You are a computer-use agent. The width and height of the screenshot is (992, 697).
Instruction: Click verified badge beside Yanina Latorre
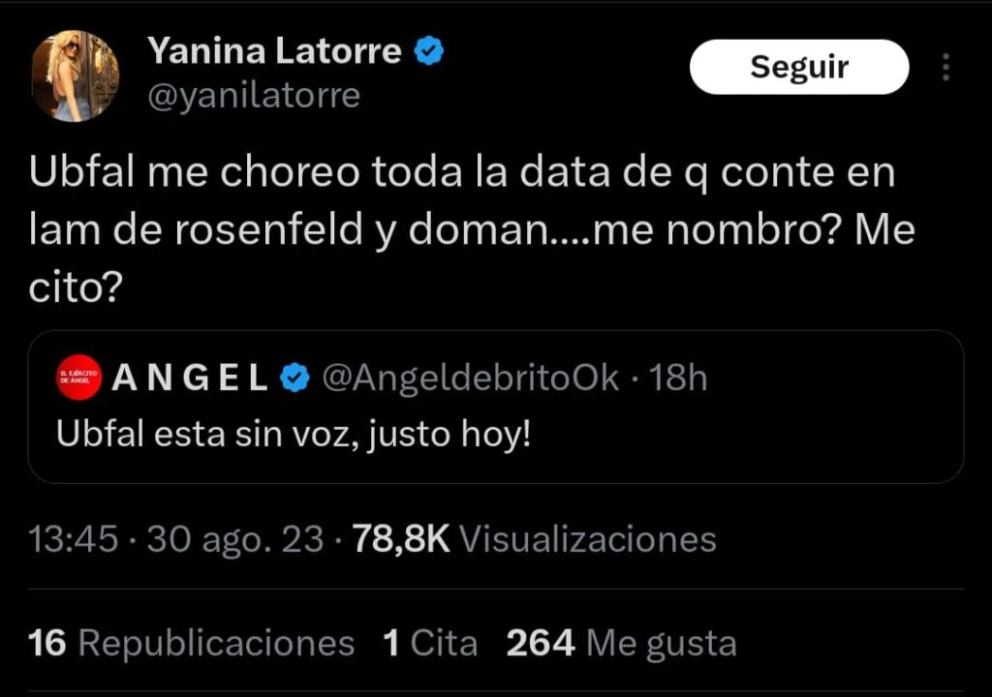click(429, 51)
